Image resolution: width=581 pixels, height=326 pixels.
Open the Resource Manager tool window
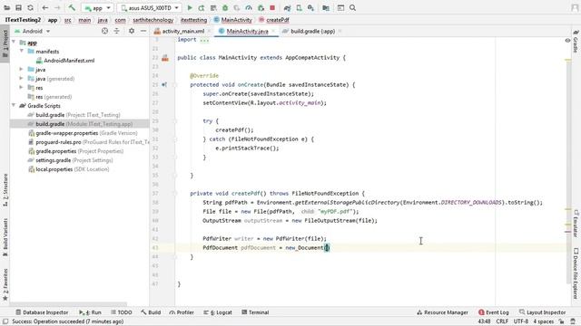point(442,312)
